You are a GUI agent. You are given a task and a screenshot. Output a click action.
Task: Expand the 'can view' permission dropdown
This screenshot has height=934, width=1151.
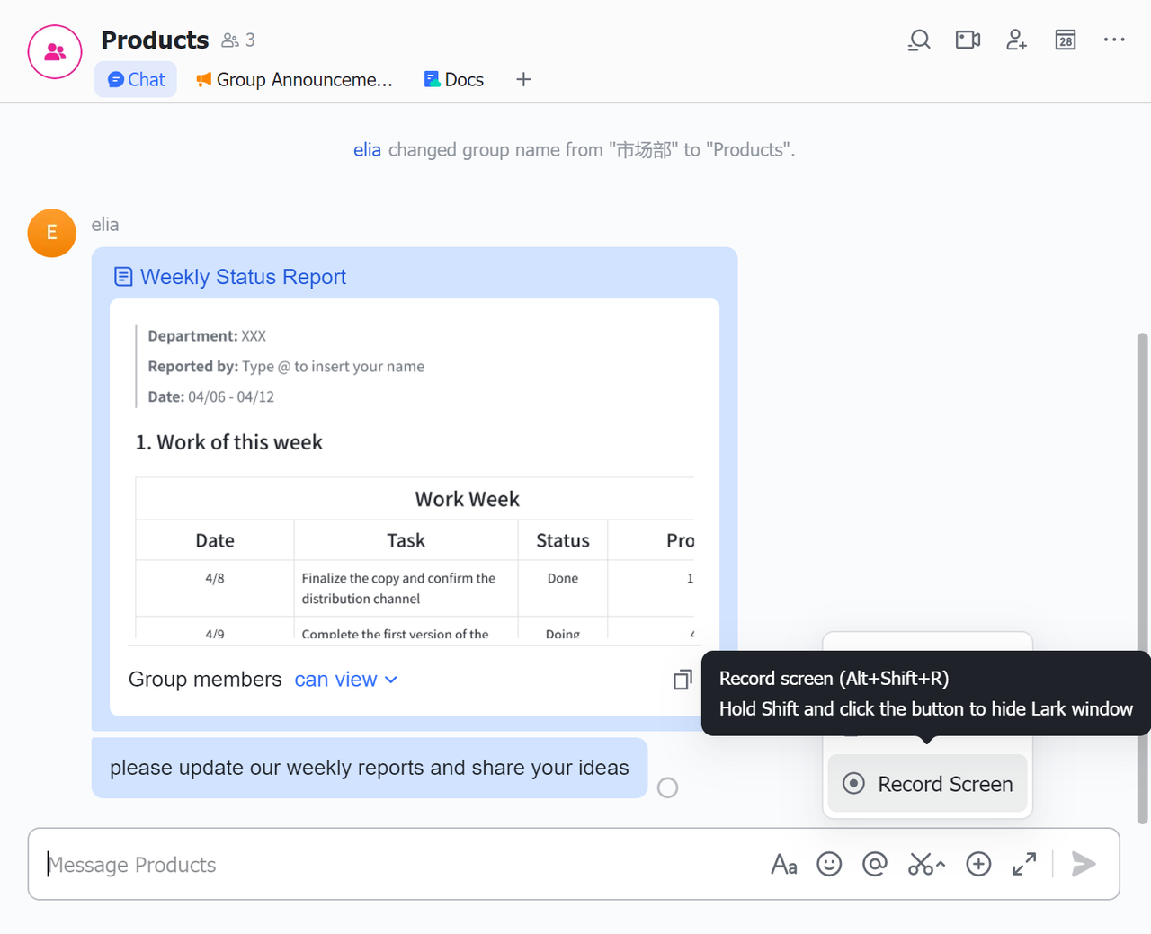click(x=346, y=680)
